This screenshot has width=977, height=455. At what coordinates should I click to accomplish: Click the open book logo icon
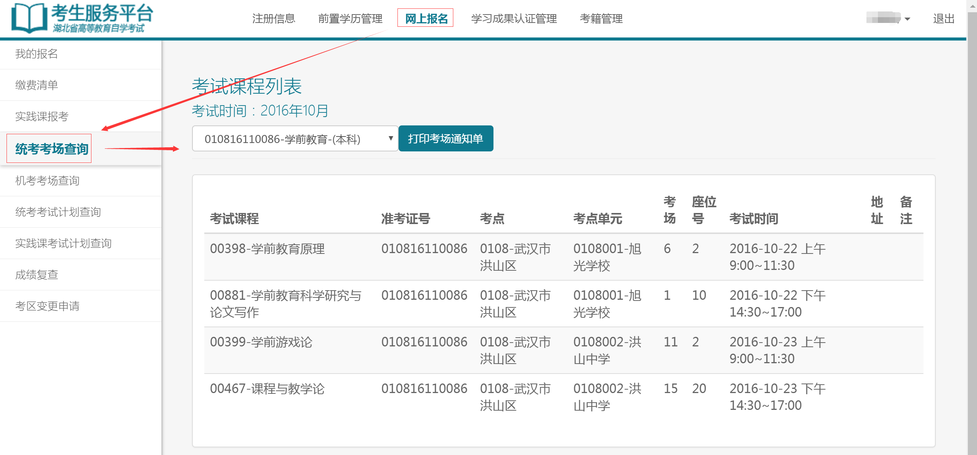[x=29, y=18]
